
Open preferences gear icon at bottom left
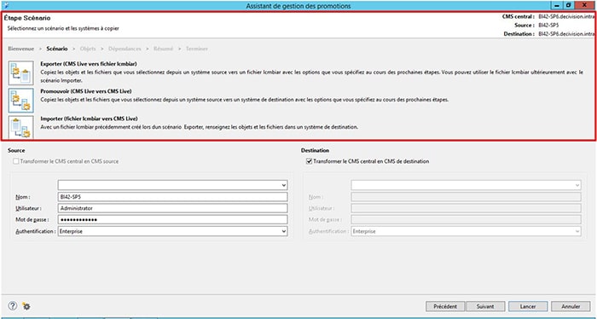[x=26, y=306]
